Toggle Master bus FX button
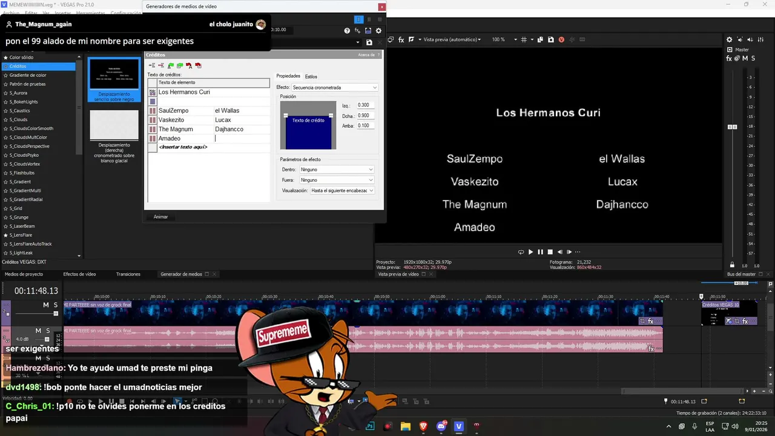The image size is (775, 436). pyautogui.click(x=729, y=58)
